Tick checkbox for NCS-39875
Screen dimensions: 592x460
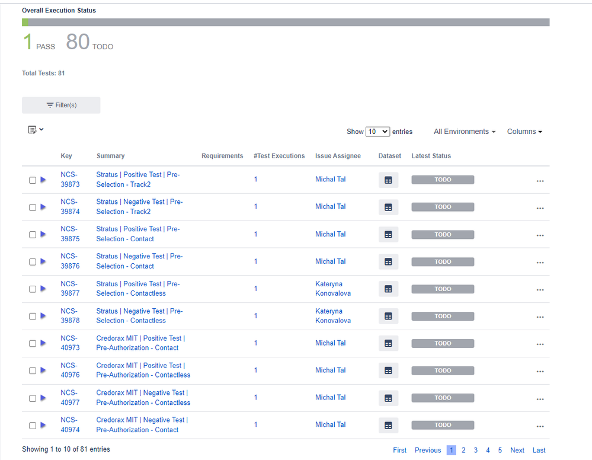point(33,235)
